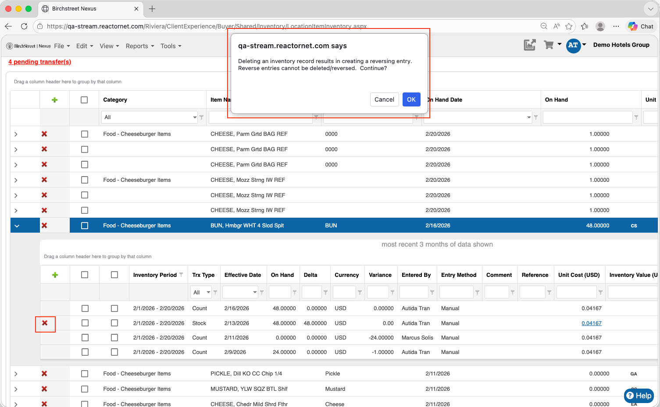Open the Reports menu
660x407 pixels.
tap(140, 46)
